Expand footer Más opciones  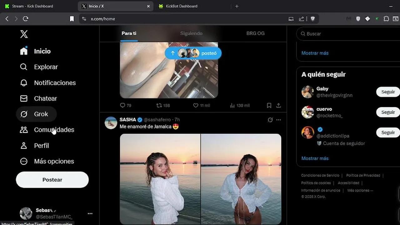(x=360, y=191)
